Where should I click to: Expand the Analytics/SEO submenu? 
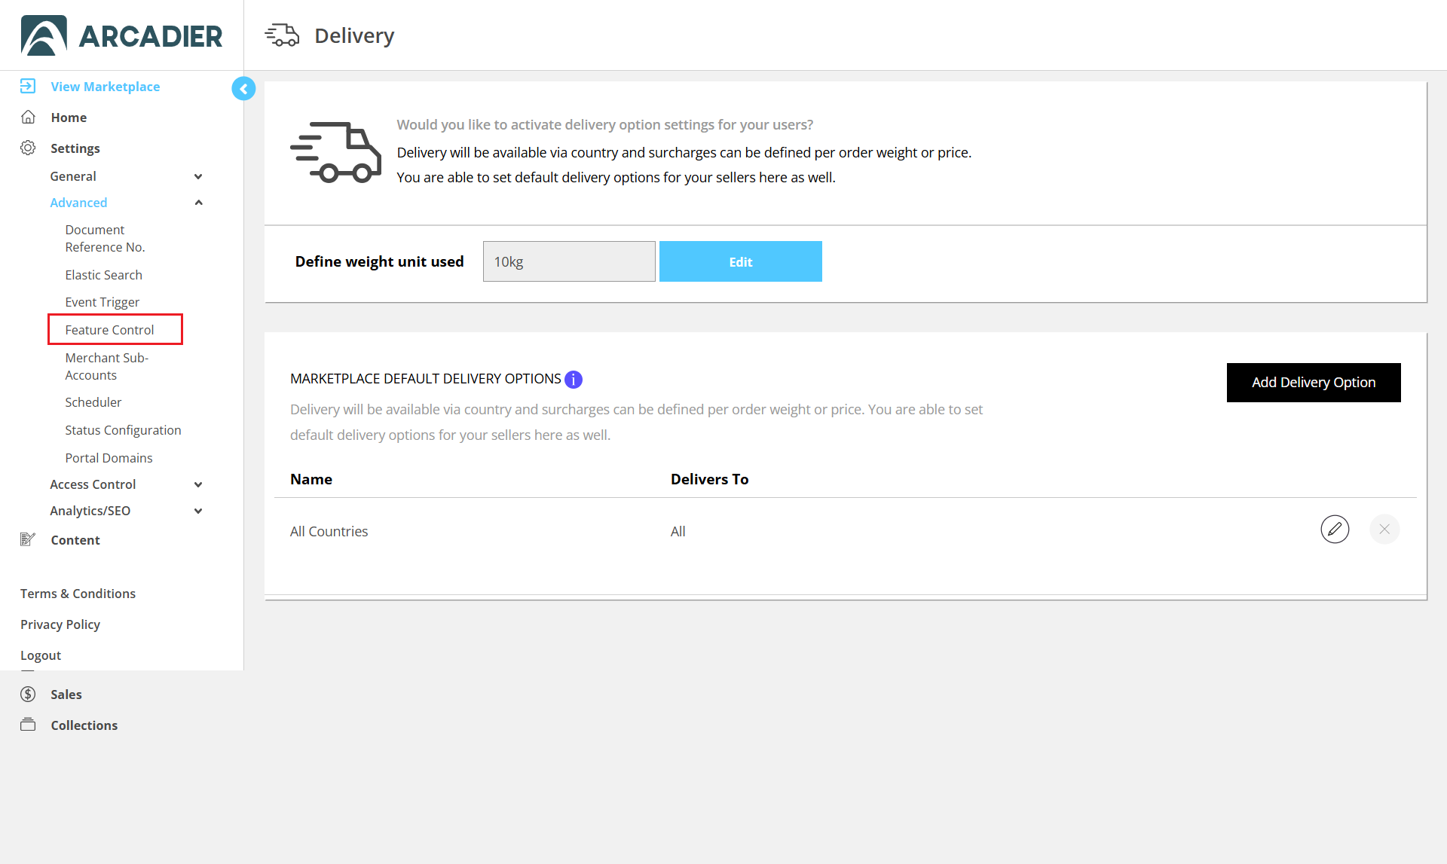[x=198, y=511]
